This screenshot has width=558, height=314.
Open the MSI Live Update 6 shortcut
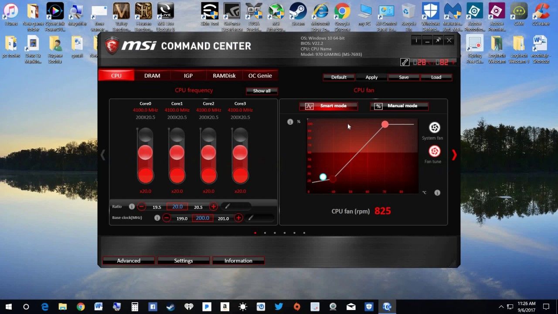point(166,17)
